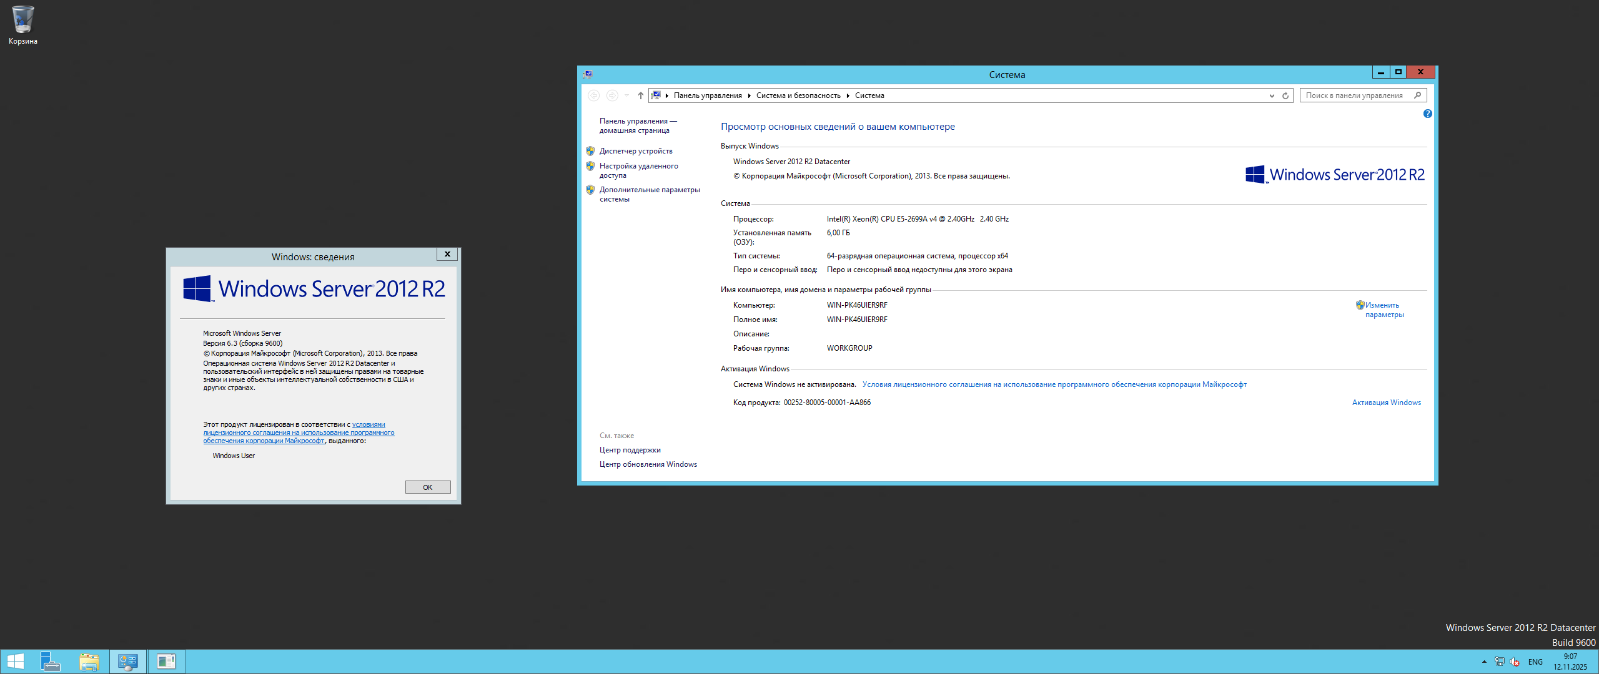The width and height of the screenshot is (1599, 674).
Task: Open 'Диспетчер устройств' in the sidebar
Action: 635,151
